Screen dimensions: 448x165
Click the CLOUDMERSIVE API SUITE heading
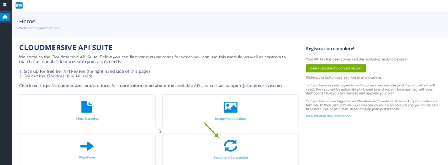pos(65,48)
